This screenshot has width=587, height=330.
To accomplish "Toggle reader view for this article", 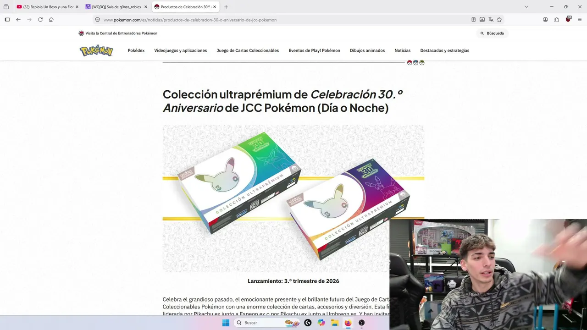I will tap(473, 20).
